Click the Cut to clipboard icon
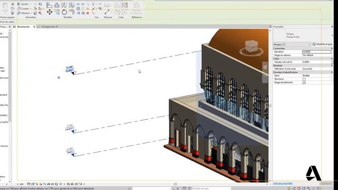338x190 pixels. pyautogui.click(x=13, y=4)
